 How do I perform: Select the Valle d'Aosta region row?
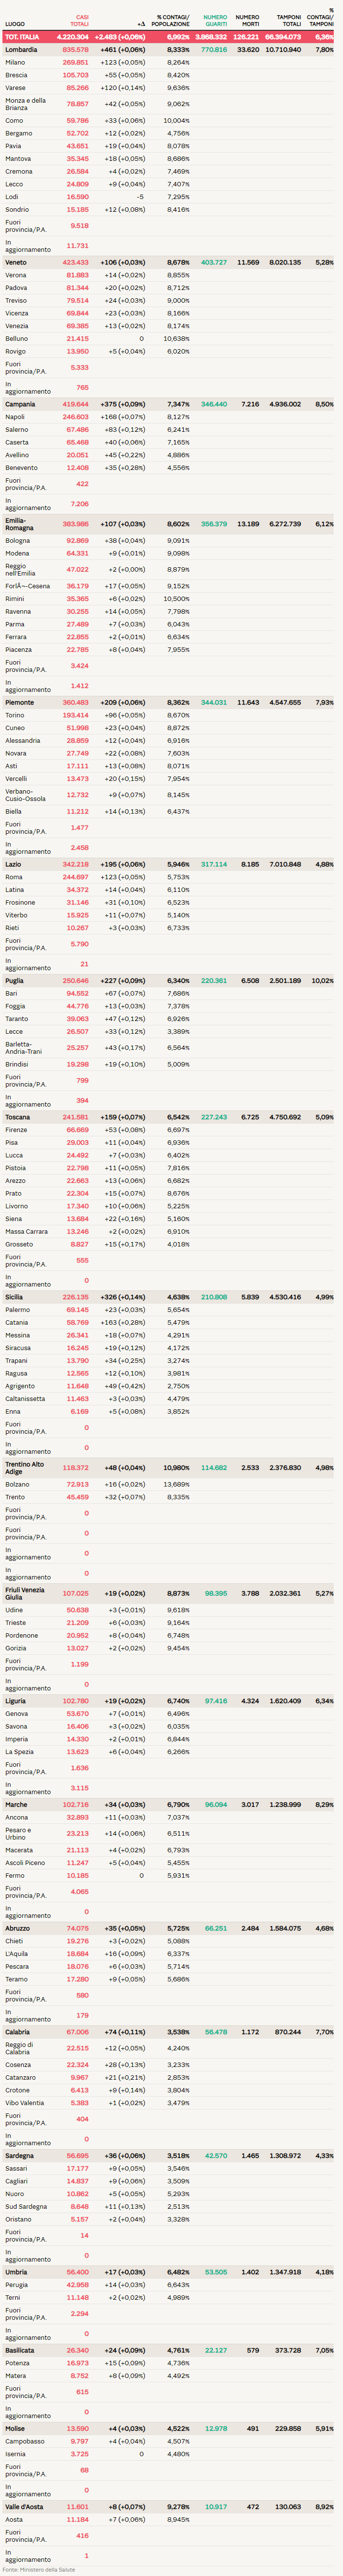pos(24,2534)
